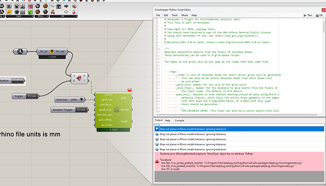Open the Grid Size 2000 value list arrow
The height and width of the screenshot is (186, 326).
coord(81,100)
